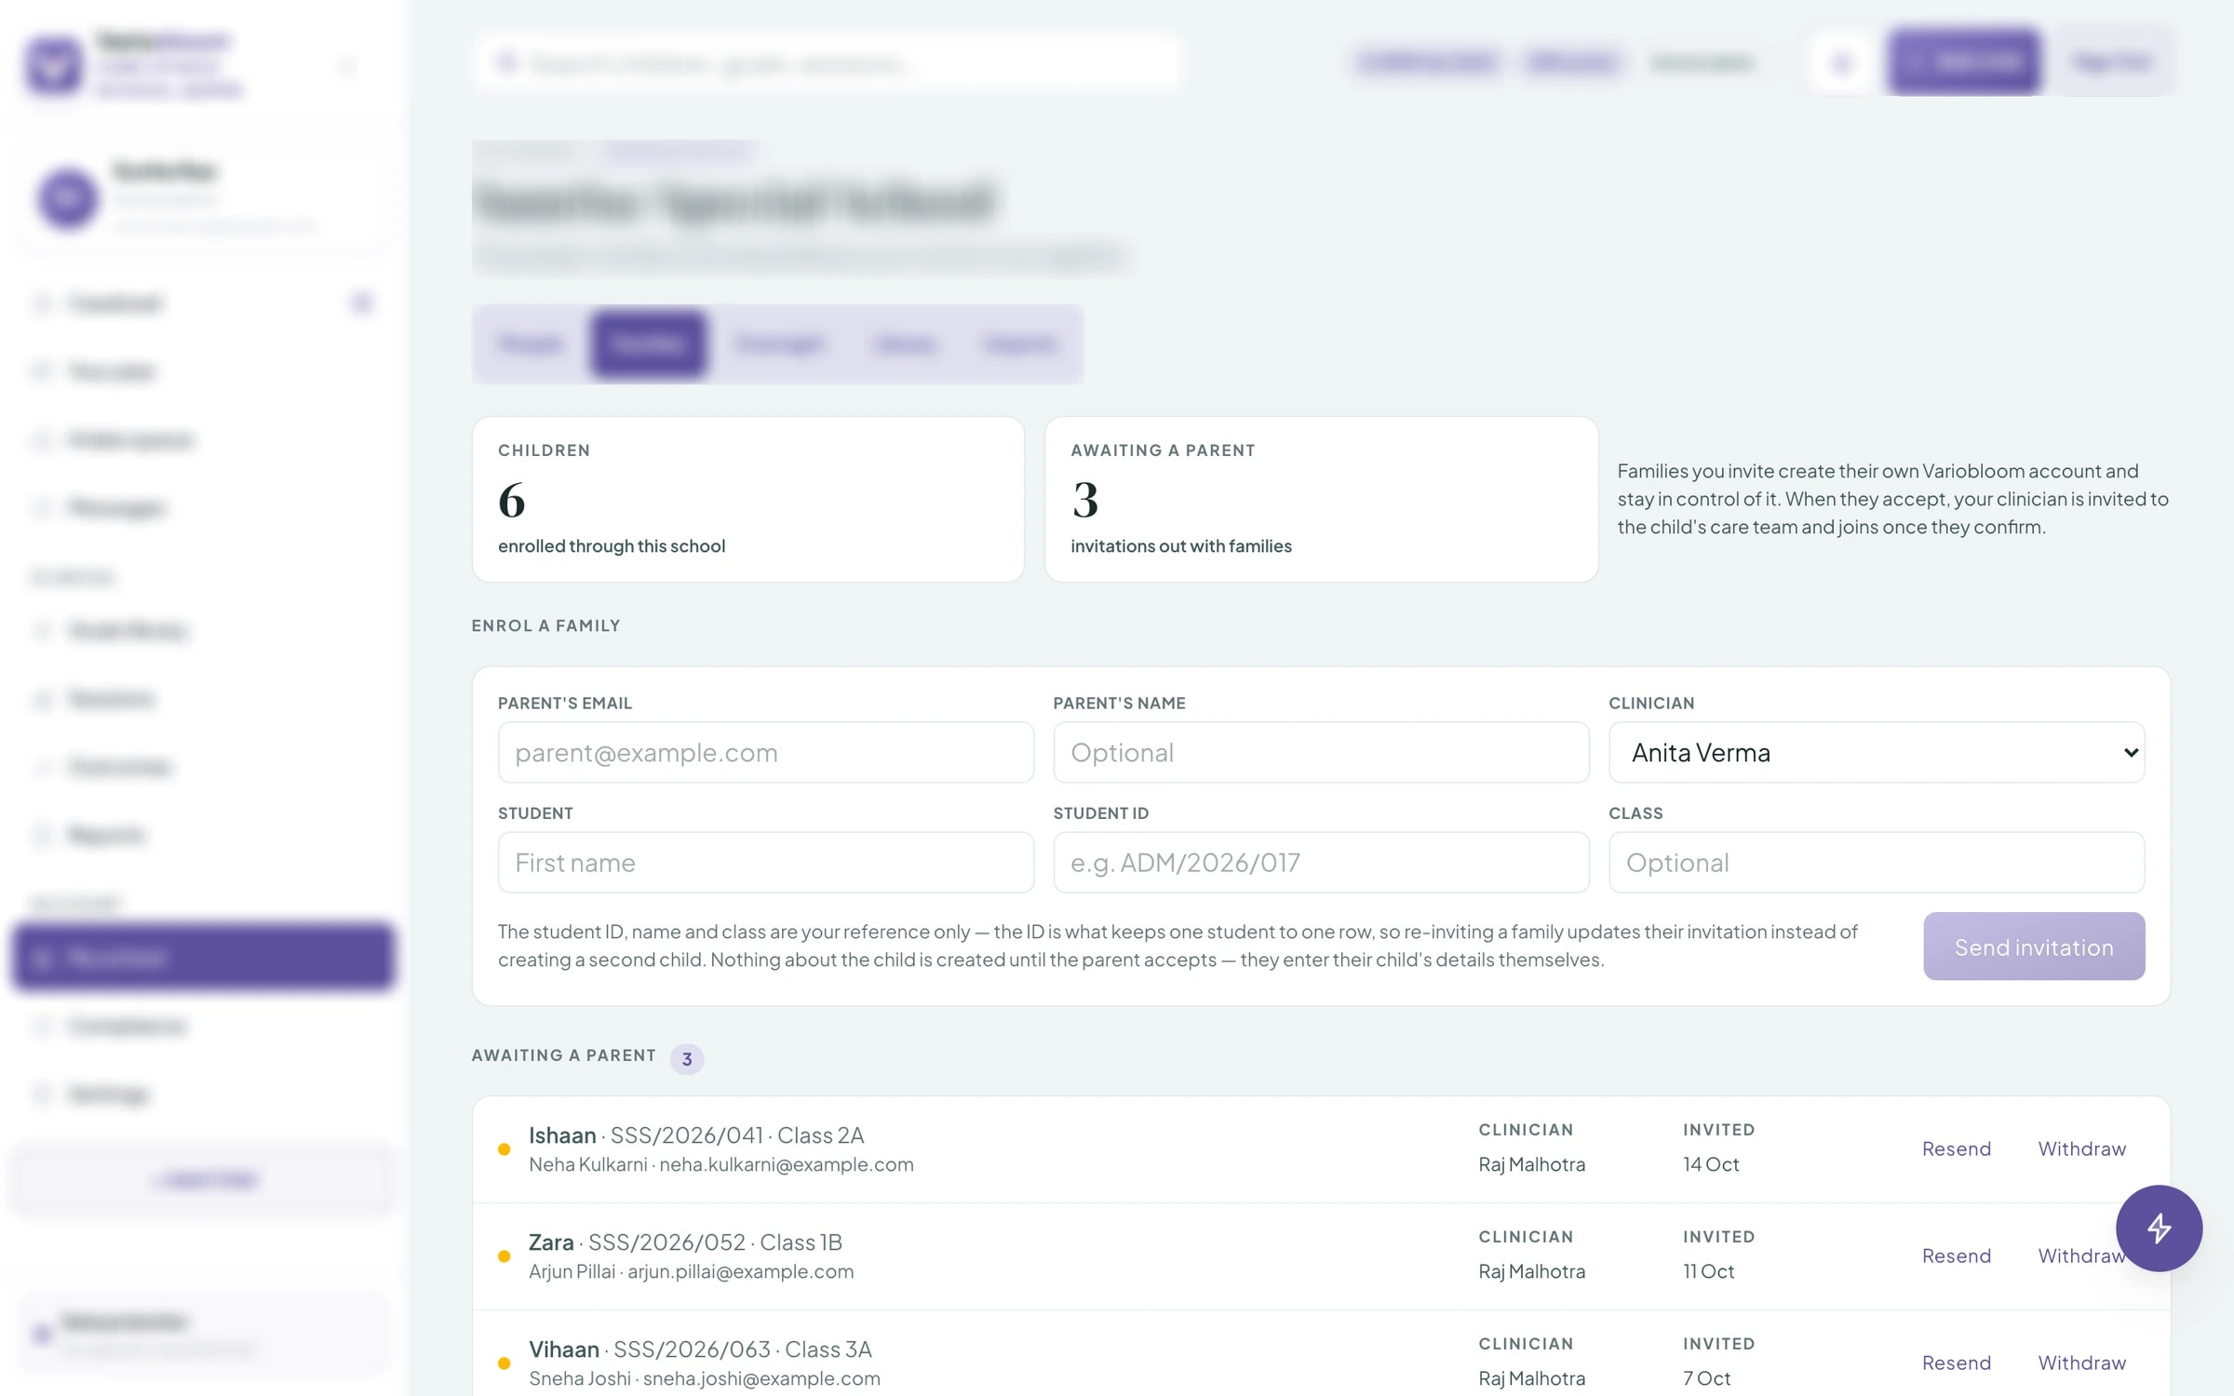Click the Children count 6 card
2234x1396 pixels.
coord(748,500)
